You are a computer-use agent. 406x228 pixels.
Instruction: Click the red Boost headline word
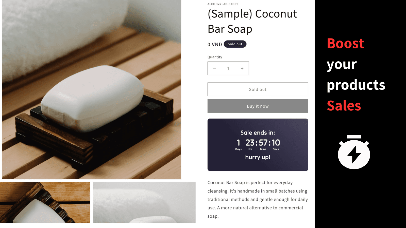pyautogui.click(x=345, y=43)
